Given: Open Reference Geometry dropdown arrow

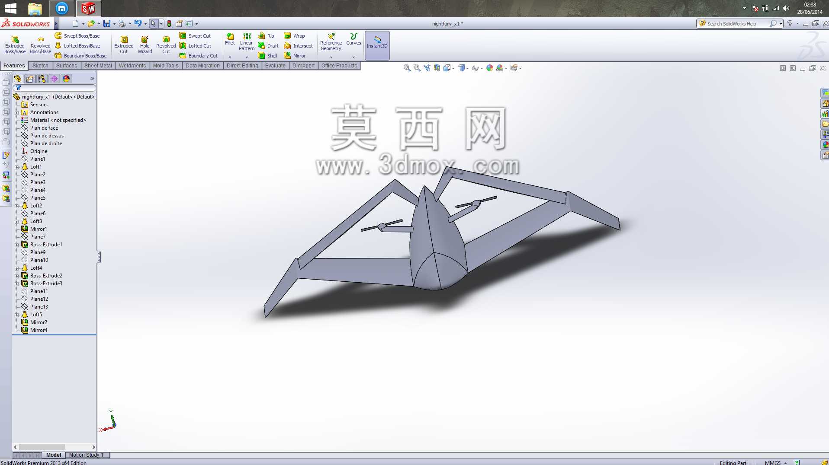Looking at the screenshot, I should tap(331, 57).
